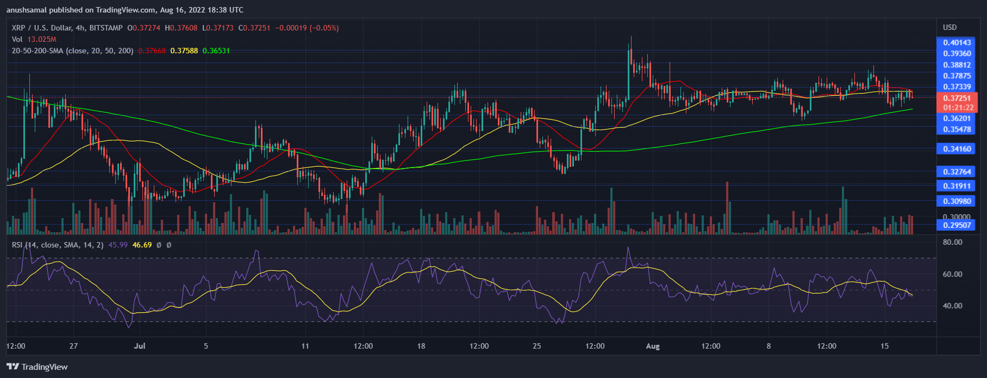Viewport: 987px width, 378px height.
Task: Select the 18 date on time axis
Action: (421, 346)
